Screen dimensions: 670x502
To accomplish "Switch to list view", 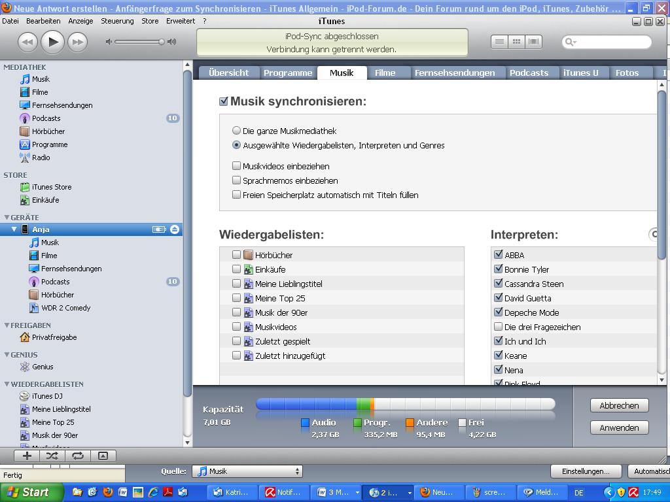I will 499,41.
